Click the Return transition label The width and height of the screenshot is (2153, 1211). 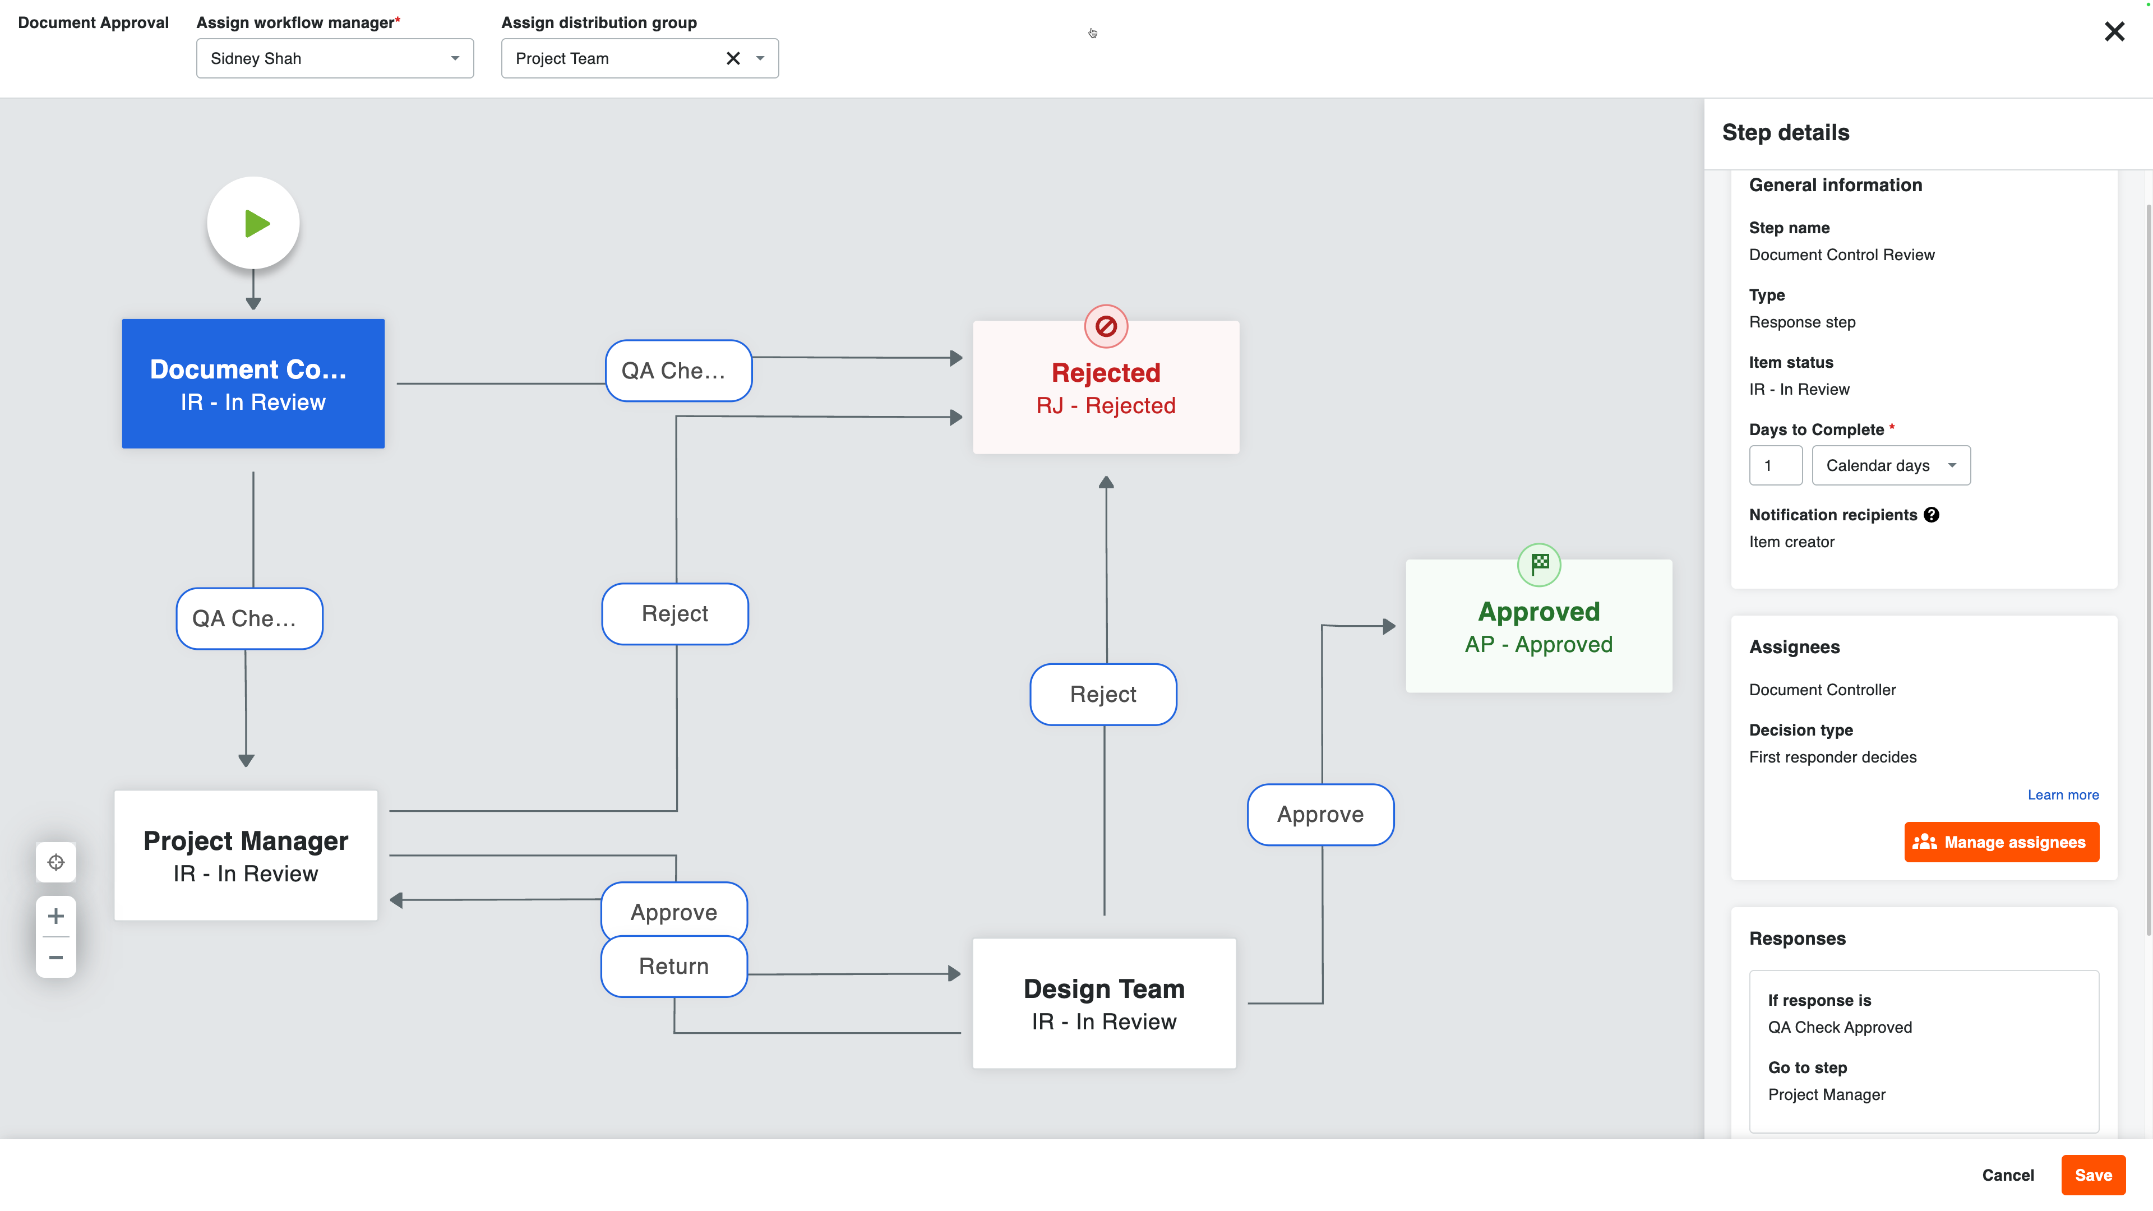pyautogui.click(x=673, y=966)
